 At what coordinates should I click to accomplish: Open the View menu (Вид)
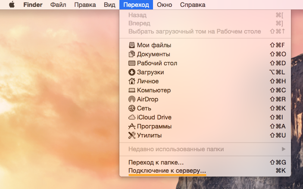pyautogui.click(x=109, y=5)
